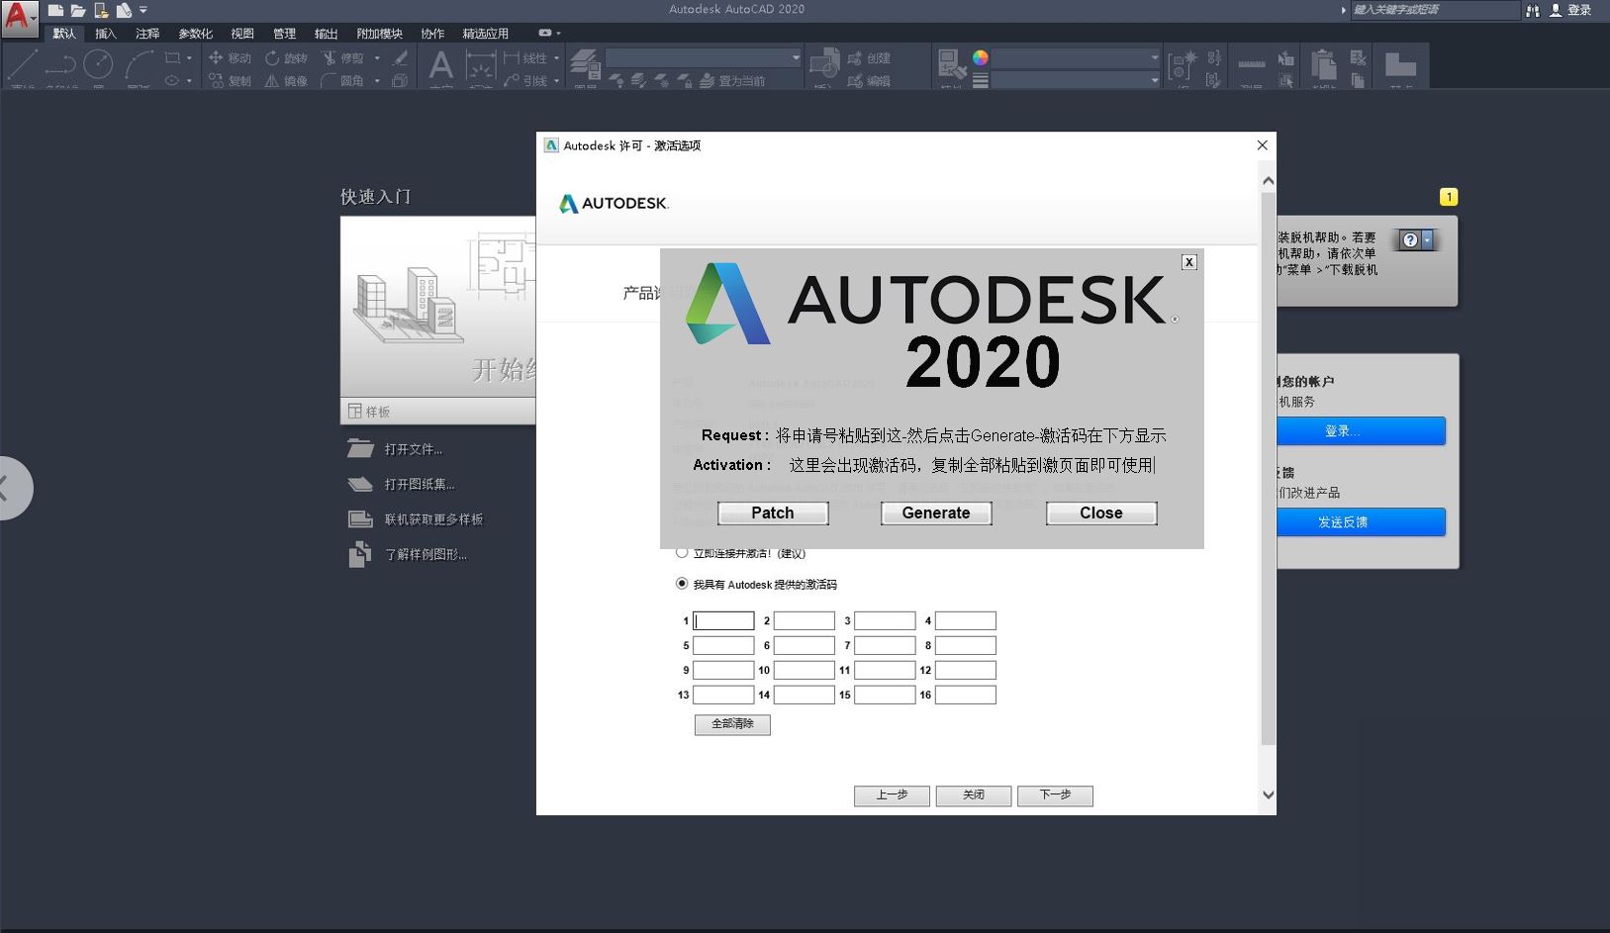Click the 打开文件... link on start page
The width and height of the screenshot is (1610, 933).
(x=413, y=449)
